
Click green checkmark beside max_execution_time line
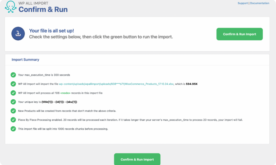pos(13,75)
